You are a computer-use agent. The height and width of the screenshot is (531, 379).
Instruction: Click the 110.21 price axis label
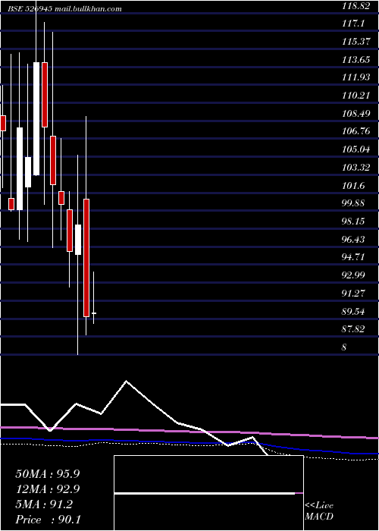pos(356,96)
